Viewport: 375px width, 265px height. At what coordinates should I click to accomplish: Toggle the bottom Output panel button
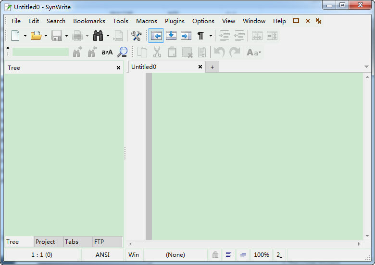pyautogui.click(x=171, y=36)
